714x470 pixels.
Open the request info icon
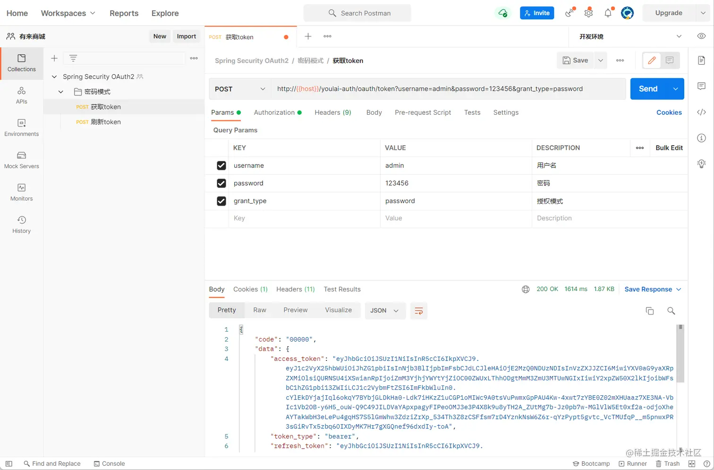pyautogui.click(x=701, y=138)
